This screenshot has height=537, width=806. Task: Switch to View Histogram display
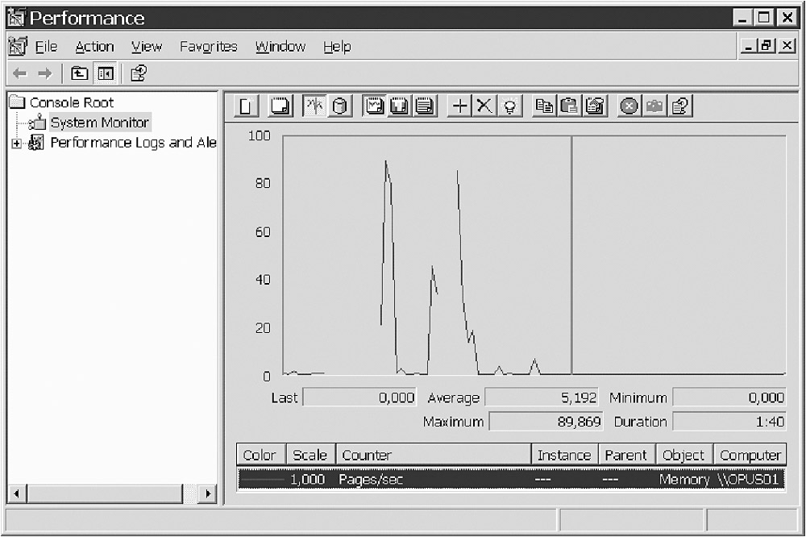click(x=399, y=106)
